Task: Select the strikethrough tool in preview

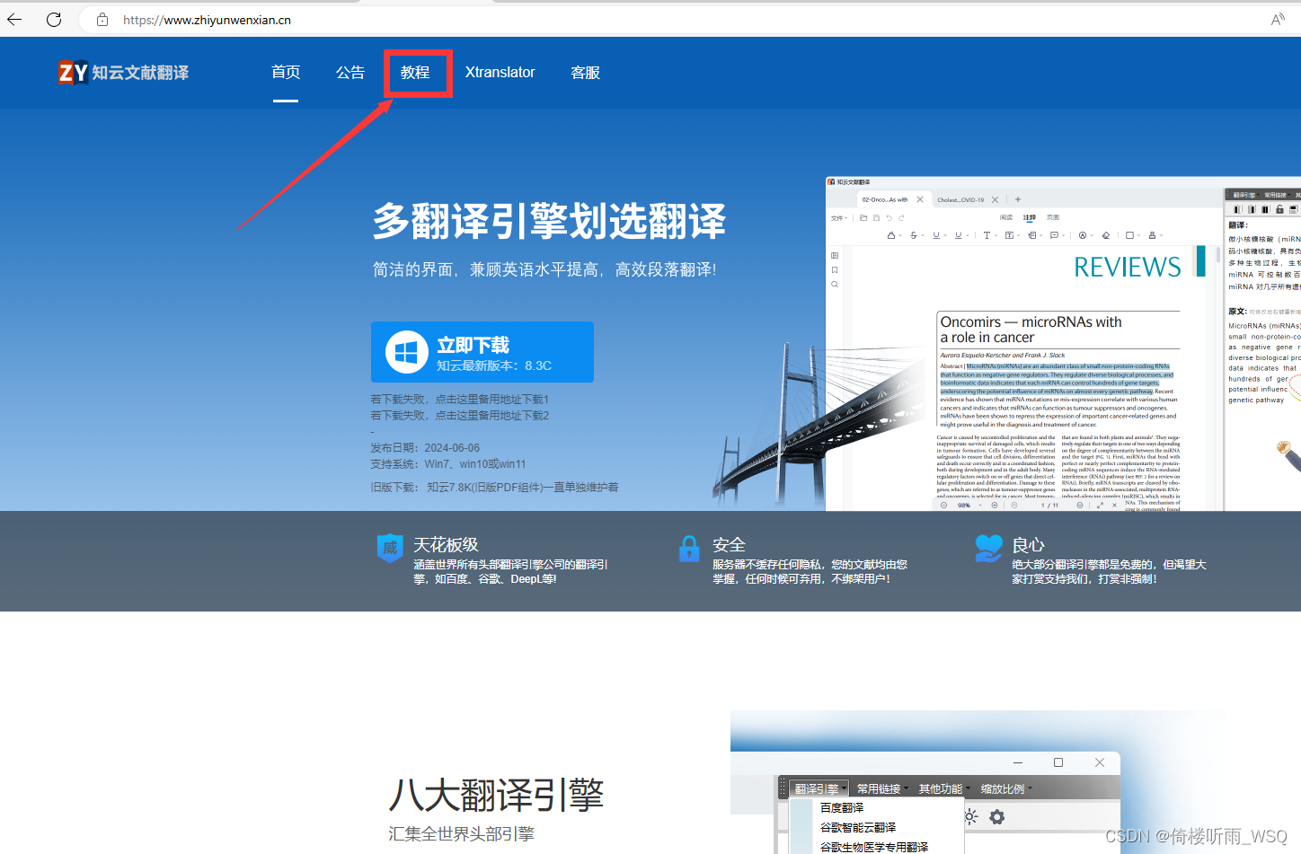Action: click(914, 235)
